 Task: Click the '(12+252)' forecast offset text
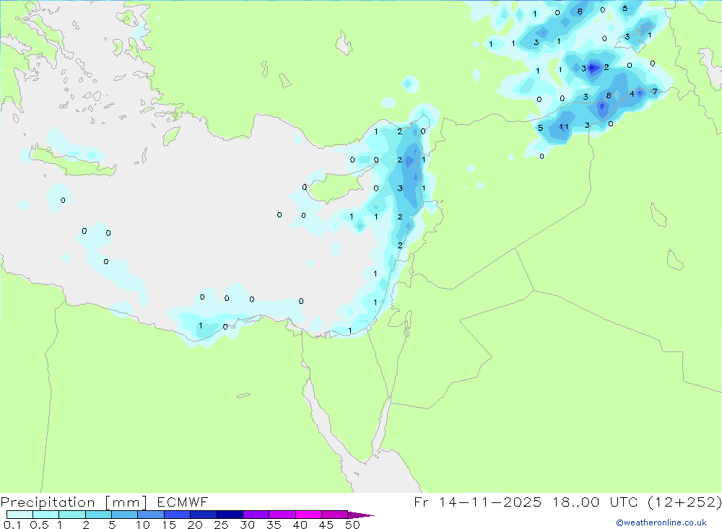(684, 502)
